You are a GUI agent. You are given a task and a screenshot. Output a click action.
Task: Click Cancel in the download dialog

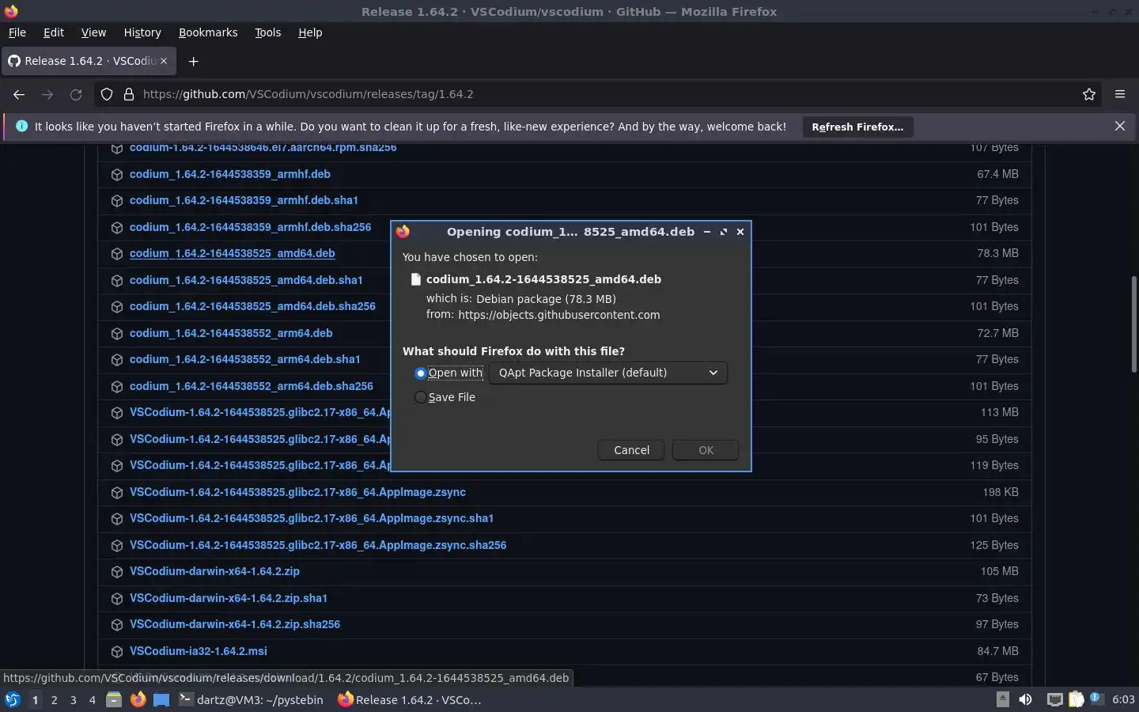coord(631,450)
